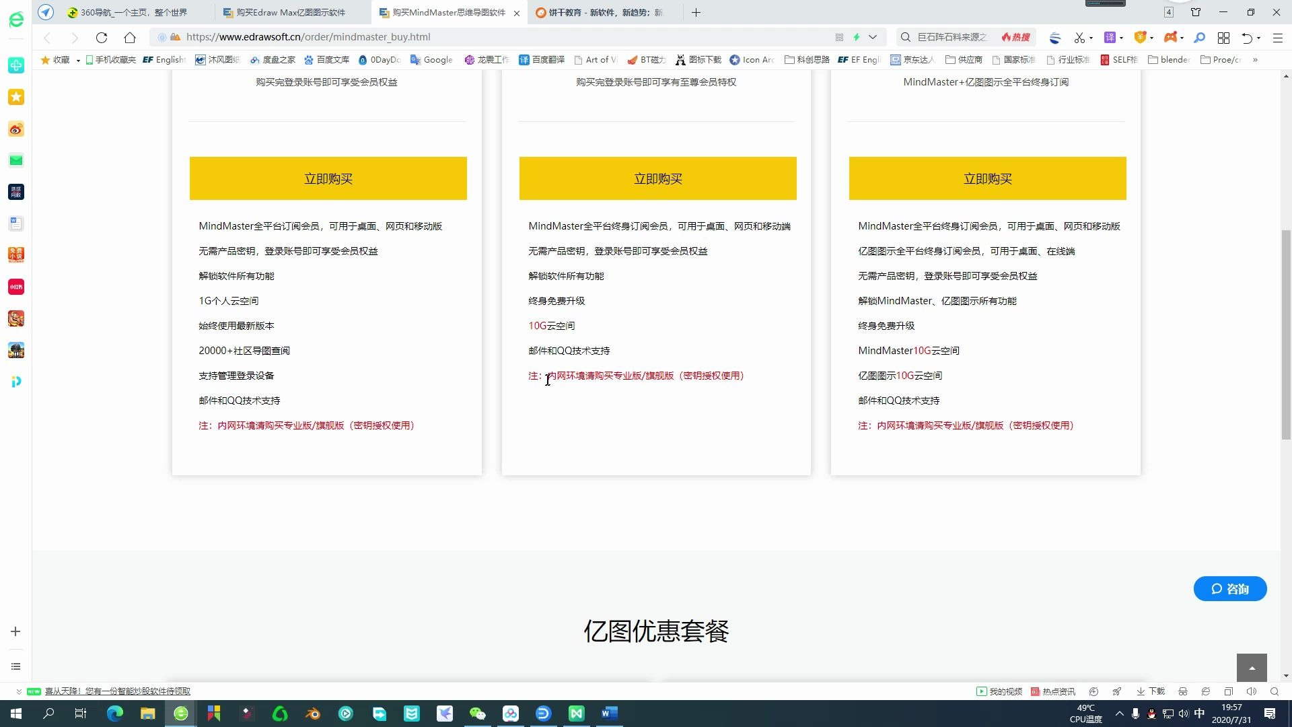Open the password manager key icon
Viewport: 1292px width, 727px height.
[x=1200, y=38]
